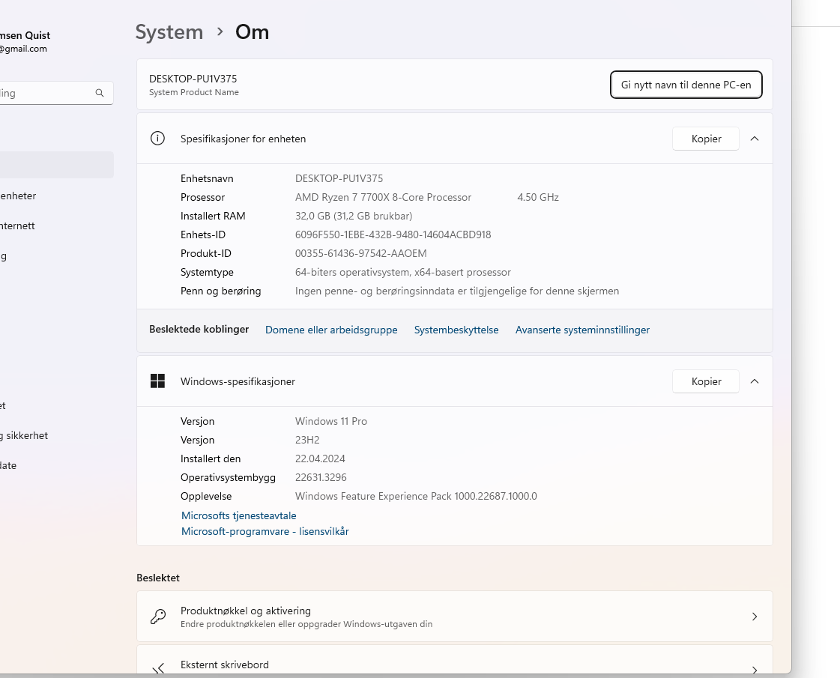Collapse the Windows-spesifikasjoner section
The width and height of the screenshot is (840, 678).
coord(755,381)
